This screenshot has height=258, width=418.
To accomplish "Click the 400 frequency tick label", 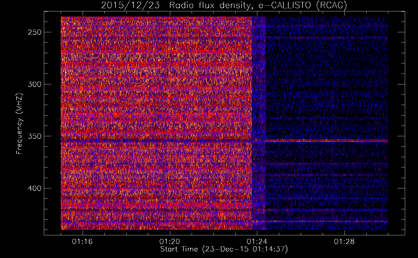I will click(34, 188).
